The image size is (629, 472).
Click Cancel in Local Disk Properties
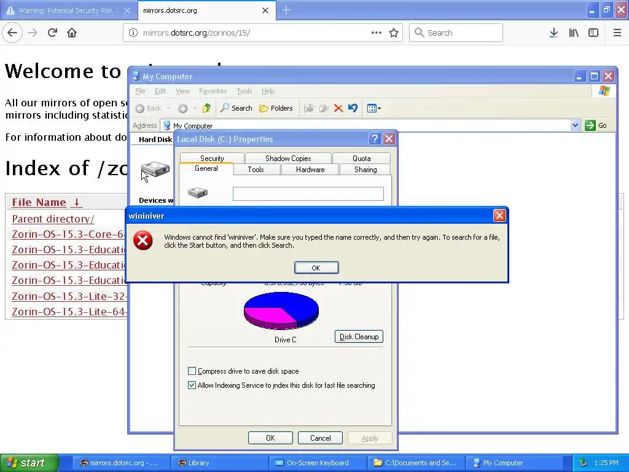[x=320, y=438]
